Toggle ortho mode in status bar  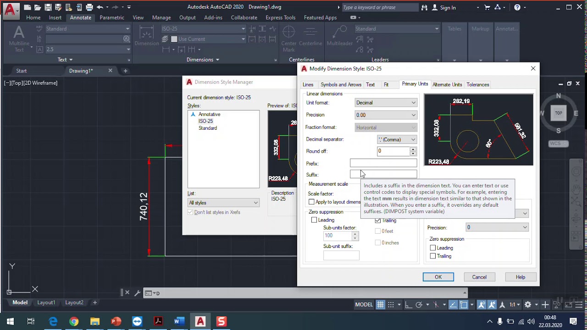(x=408, y=305)
